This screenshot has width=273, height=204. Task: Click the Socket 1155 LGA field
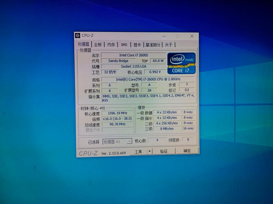click(133, 67)
